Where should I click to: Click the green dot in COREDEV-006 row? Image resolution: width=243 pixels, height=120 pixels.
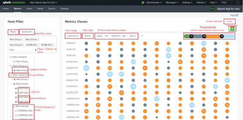[157, 117]
